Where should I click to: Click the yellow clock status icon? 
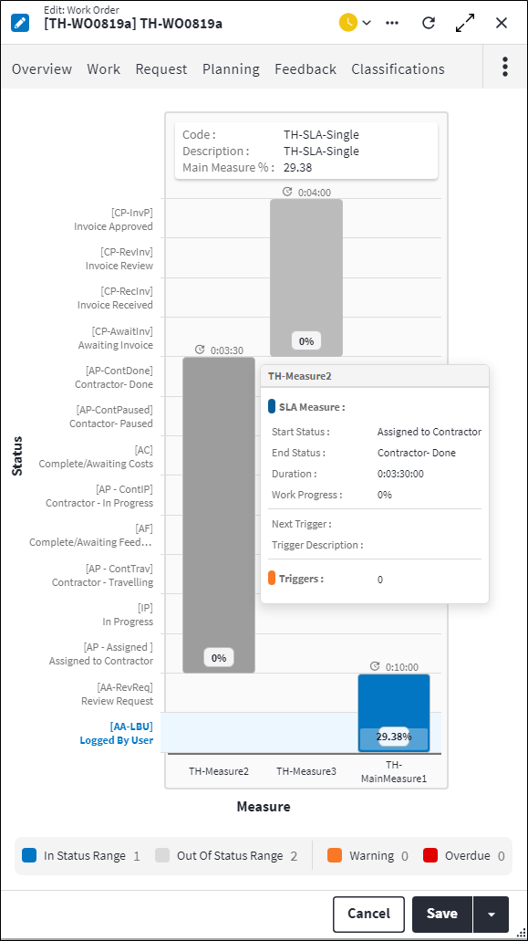pyautogui.click(x=349, y=23)
